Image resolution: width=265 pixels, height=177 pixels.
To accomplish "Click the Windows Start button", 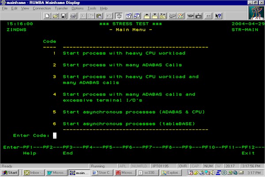I will pos(10,172).
